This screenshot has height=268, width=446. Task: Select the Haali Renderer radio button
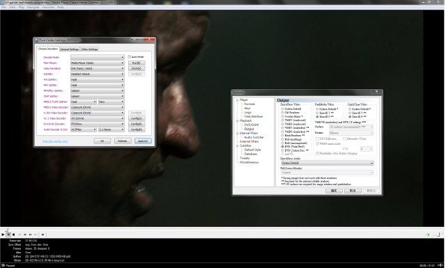pos(283,136)
